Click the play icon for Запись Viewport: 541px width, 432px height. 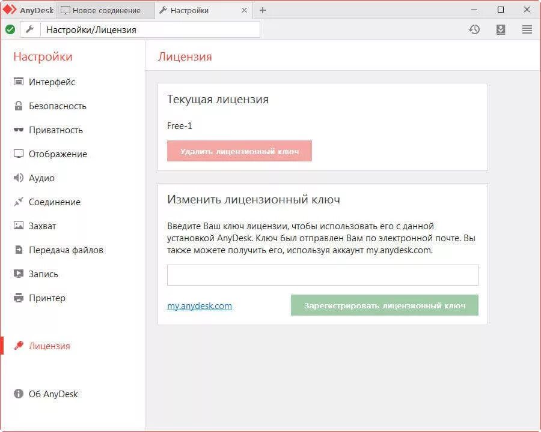pos(19,274)
